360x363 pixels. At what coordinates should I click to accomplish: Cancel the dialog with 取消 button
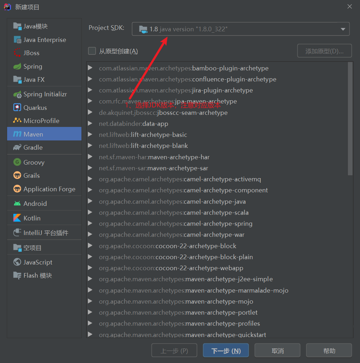pyautogui.click(x=277, y=351)
